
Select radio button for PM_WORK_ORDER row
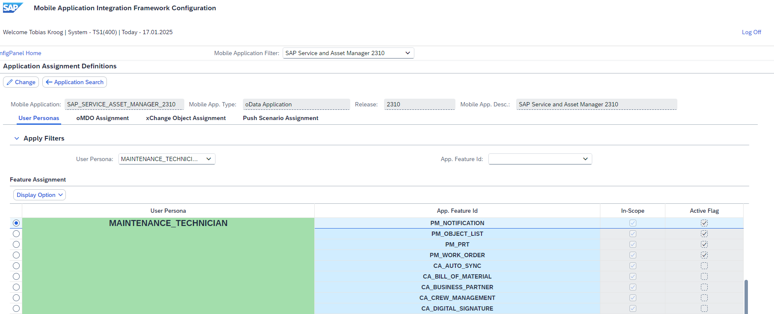pos(16,255)
